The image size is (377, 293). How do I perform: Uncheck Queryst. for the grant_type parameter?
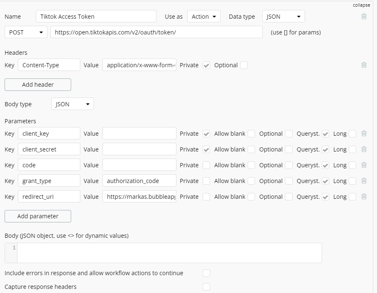[325, 181]
